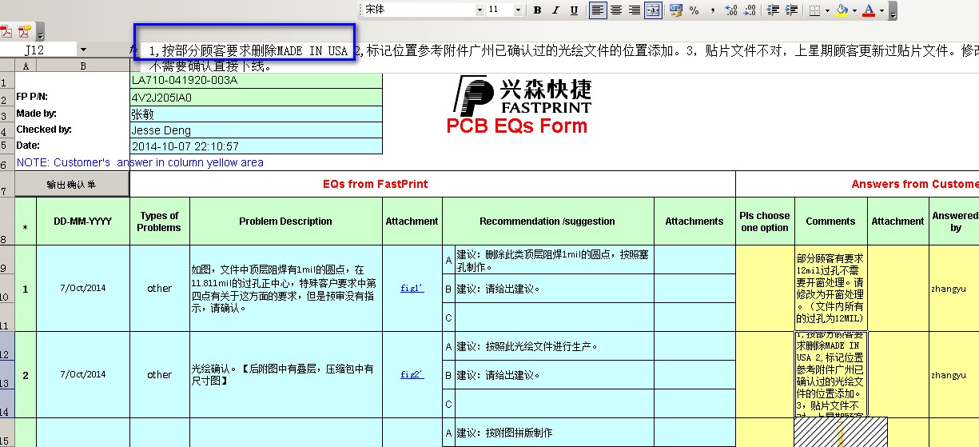979x447 pixels.
Task: Click the DD-MM-YYYY header cell
Action: click(83, 222)
